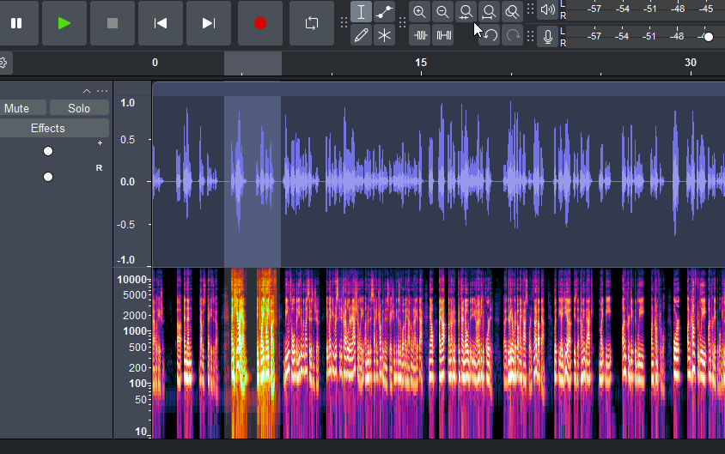Click the 100 label on frequency scale
725x454 pixels.
click(137, 384)
